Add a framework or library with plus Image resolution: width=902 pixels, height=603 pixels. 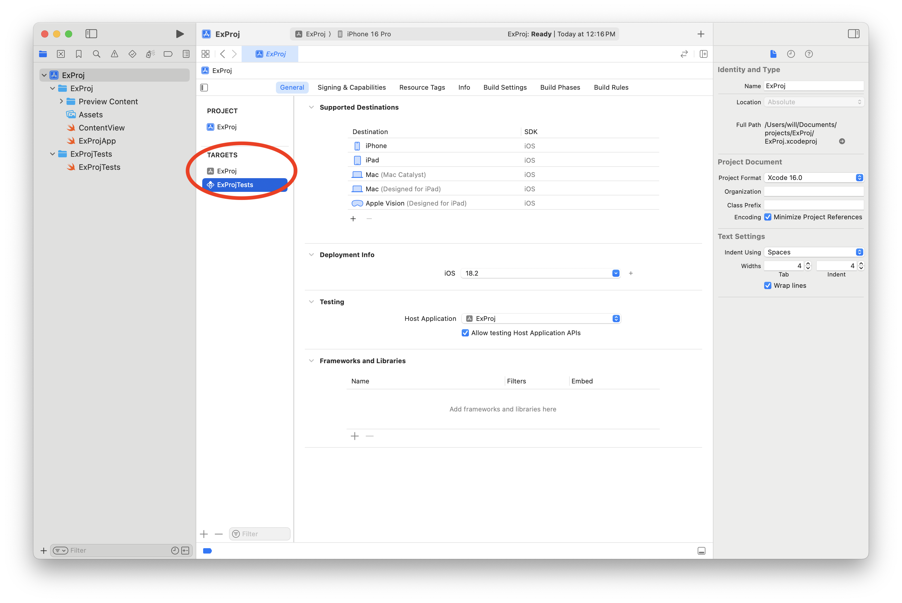[x=355, y=436]
